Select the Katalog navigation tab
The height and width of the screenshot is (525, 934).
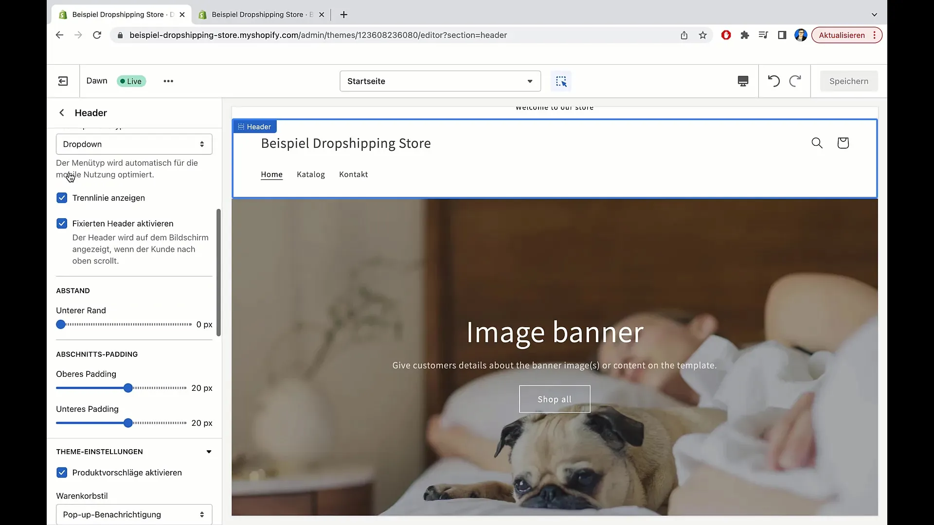pyautogui.click(x=311, y=175)
